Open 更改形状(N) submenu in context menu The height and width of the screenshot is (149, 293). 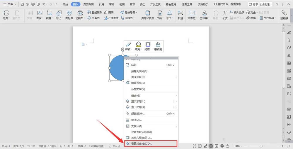tap(151, 77)
